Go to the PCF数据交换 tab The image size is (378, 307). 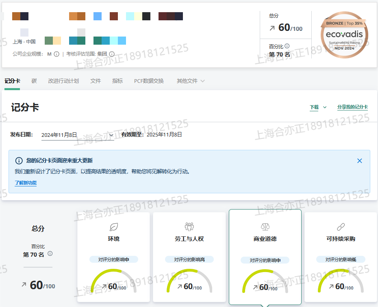coord(149,81)
